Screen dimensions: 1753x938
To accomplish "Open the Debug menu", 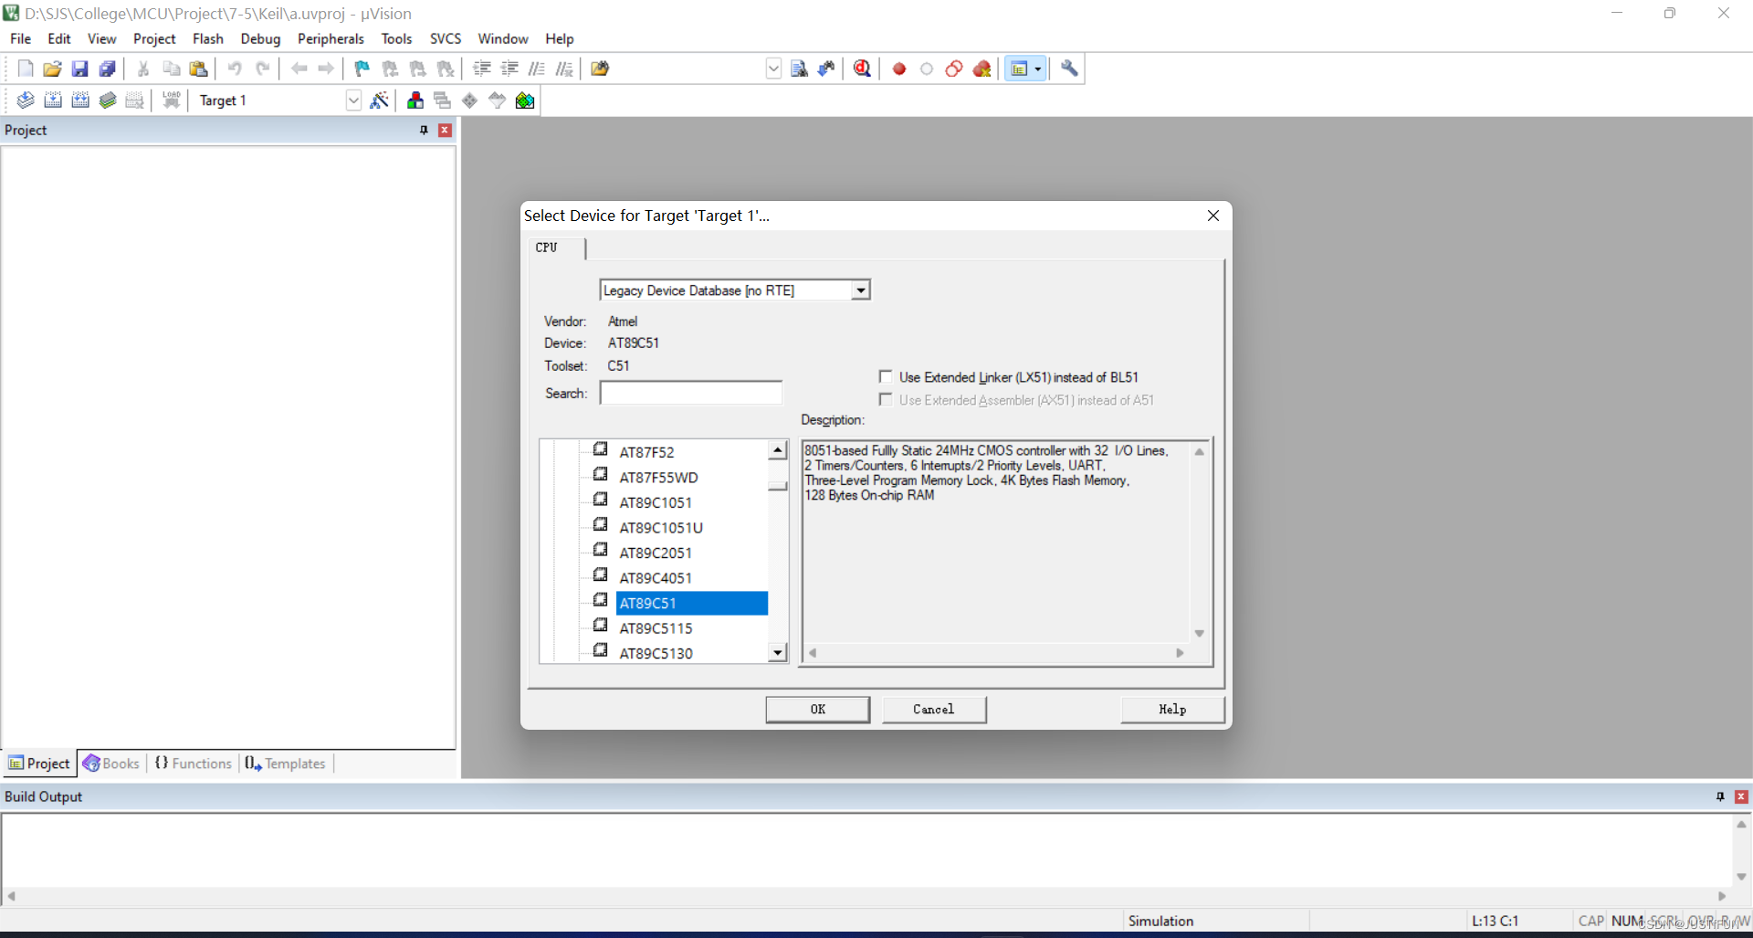I will 260,38.
